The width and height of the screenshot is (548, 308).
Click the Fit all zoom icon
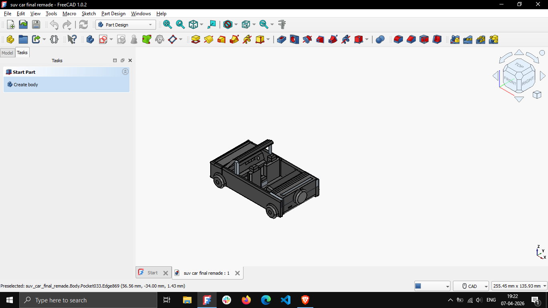coord(168,24)
